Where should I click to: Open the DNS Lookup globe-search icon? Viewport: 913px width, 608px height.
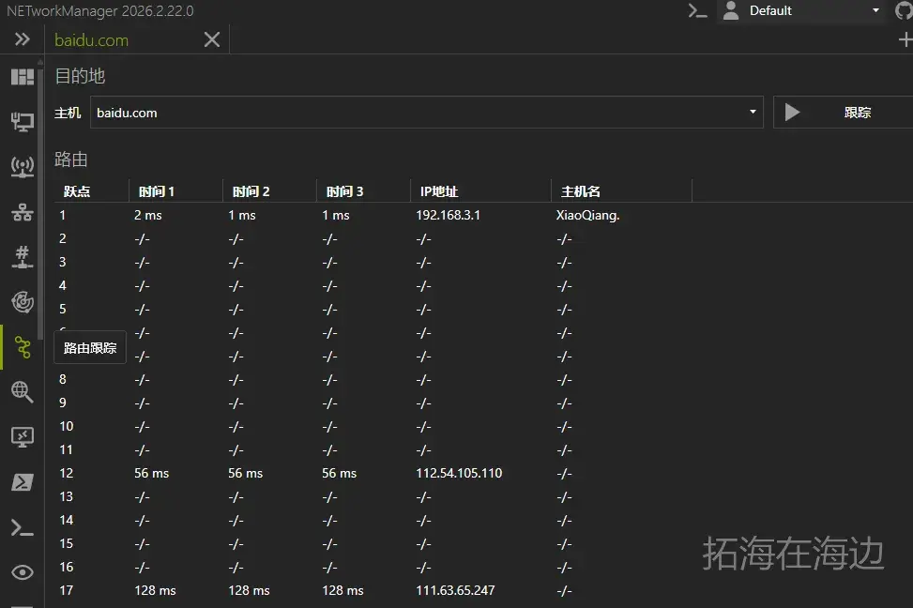pos(23,392)
